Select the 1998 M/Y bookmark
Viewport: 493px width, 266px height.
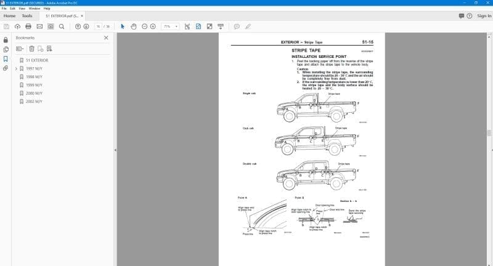click(35, 77)
